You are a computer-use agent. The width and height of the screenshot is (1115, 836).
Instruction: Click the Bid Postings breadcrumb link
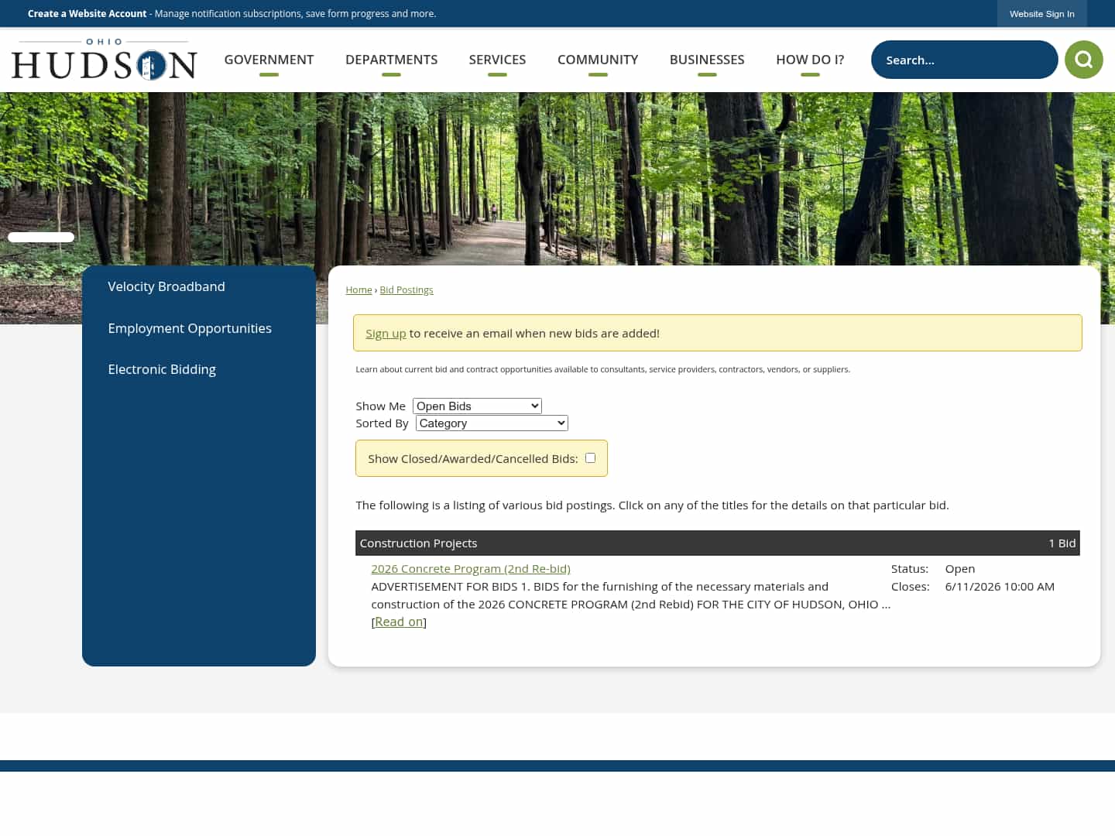(x=407, y=290)
